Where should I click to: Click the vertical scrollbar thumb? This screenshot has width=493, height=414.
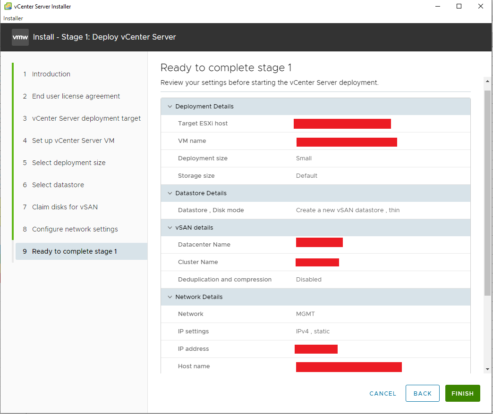pos(487,193)
